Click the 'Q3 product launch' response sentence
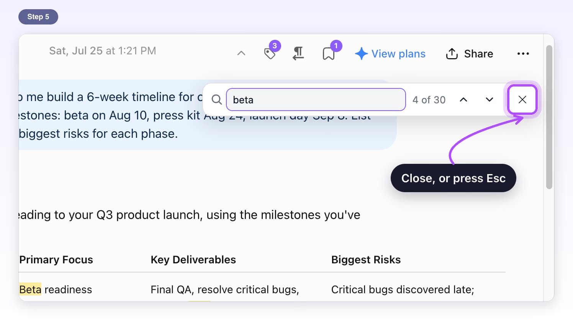This screenshot has width=573, height=320. [x=189, y=215]
